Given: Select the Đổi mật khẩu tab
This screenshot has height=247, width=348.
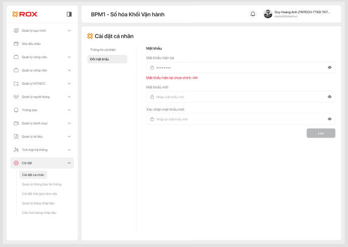Looking at the screenshot, I should tap(100, 59).
